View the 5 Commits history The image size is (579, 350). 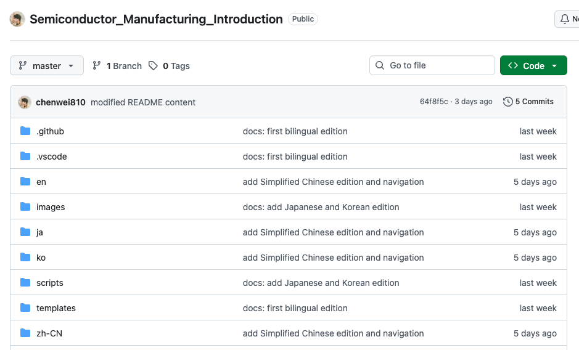click(528, 102)
